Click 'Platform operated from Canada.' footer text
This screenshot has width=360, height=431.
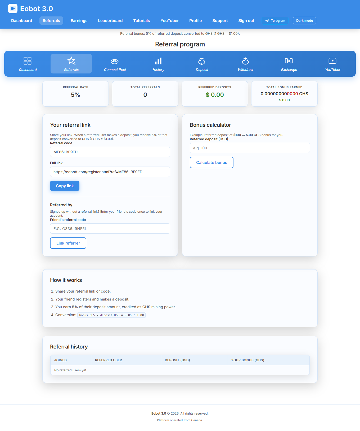(x=180, y=420)
